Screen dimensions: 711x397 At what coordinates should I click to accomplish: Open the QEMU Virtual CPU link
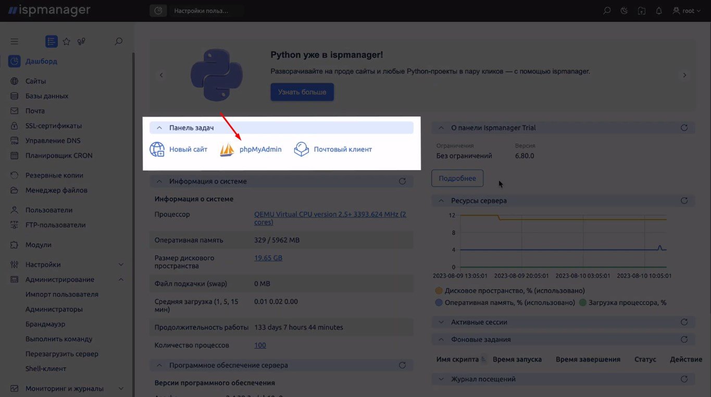pyautogui.click(x=330, y=218)
